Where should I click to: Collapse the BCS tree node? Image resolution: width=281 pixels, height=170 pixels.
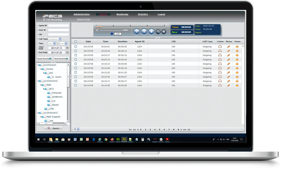point(44,89)
